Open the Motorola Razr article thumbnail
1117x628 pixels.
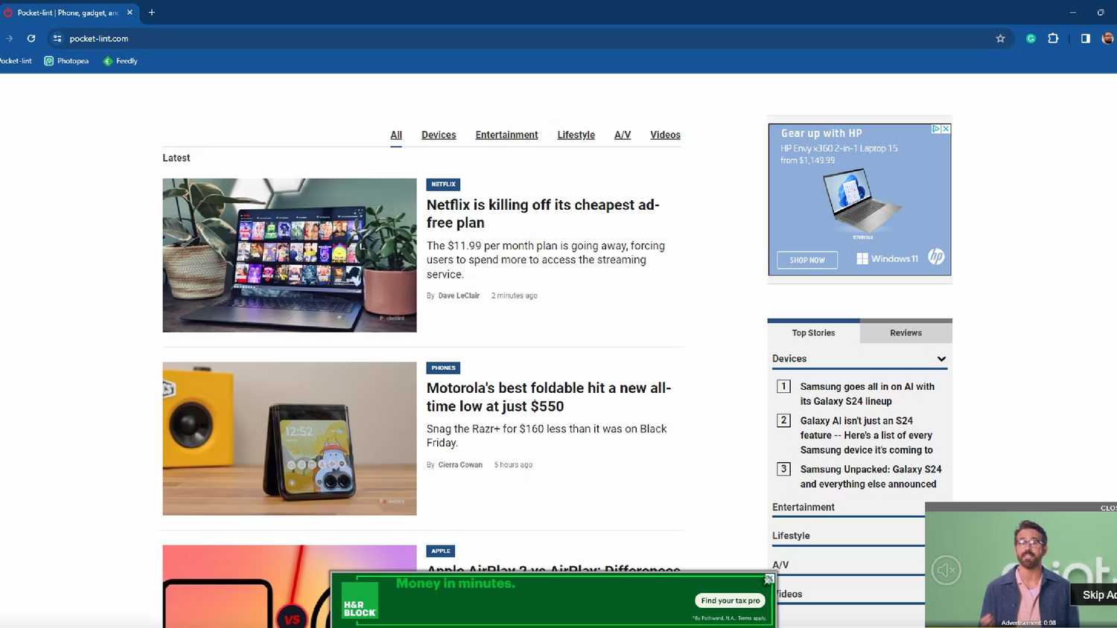290,438
